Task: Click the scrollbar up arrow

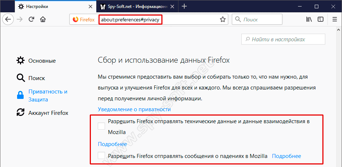Action: coord(338,29)
